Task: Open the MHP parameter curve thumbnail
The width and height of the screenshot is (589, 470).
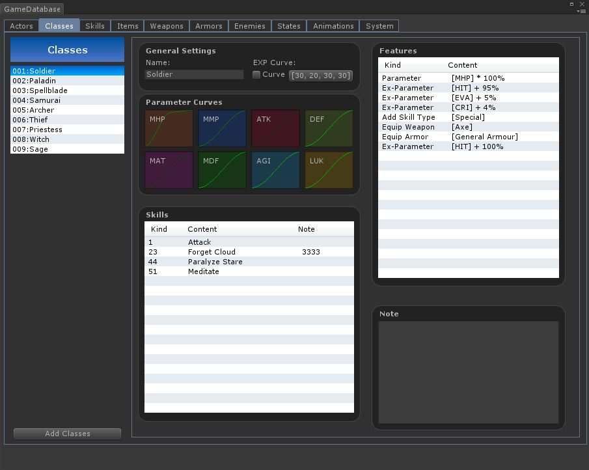Action: pyautogui.click(x=169, y=128)
